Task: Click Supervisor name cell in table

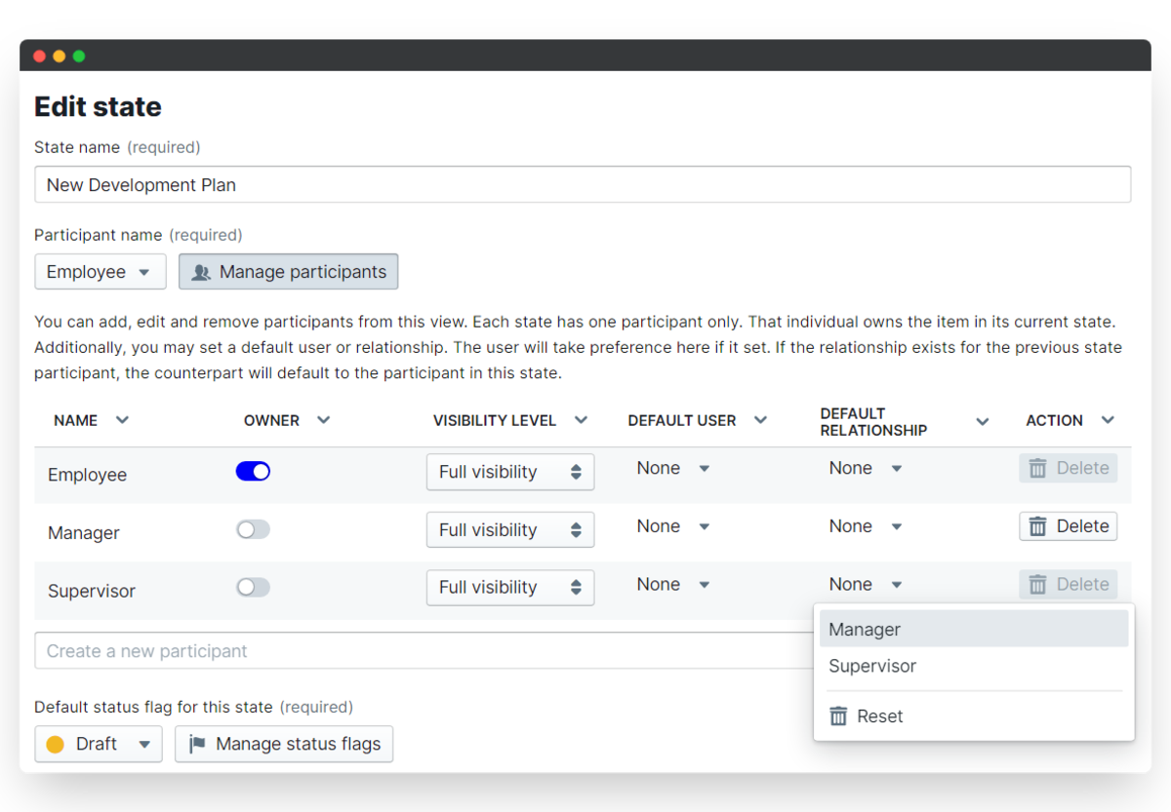Action: 92,591
